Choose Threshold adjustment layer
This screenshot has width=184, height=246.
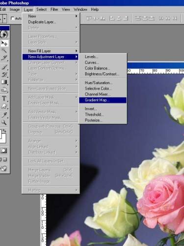(103, 115)
